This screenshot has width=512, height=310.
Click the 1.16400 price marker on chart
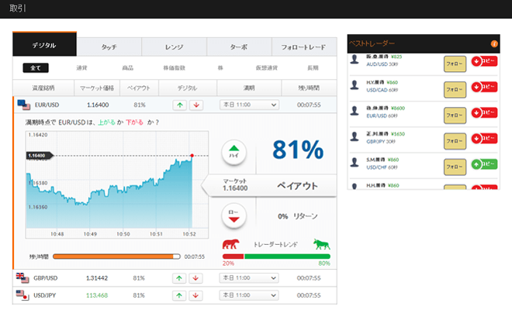[40, 156]
